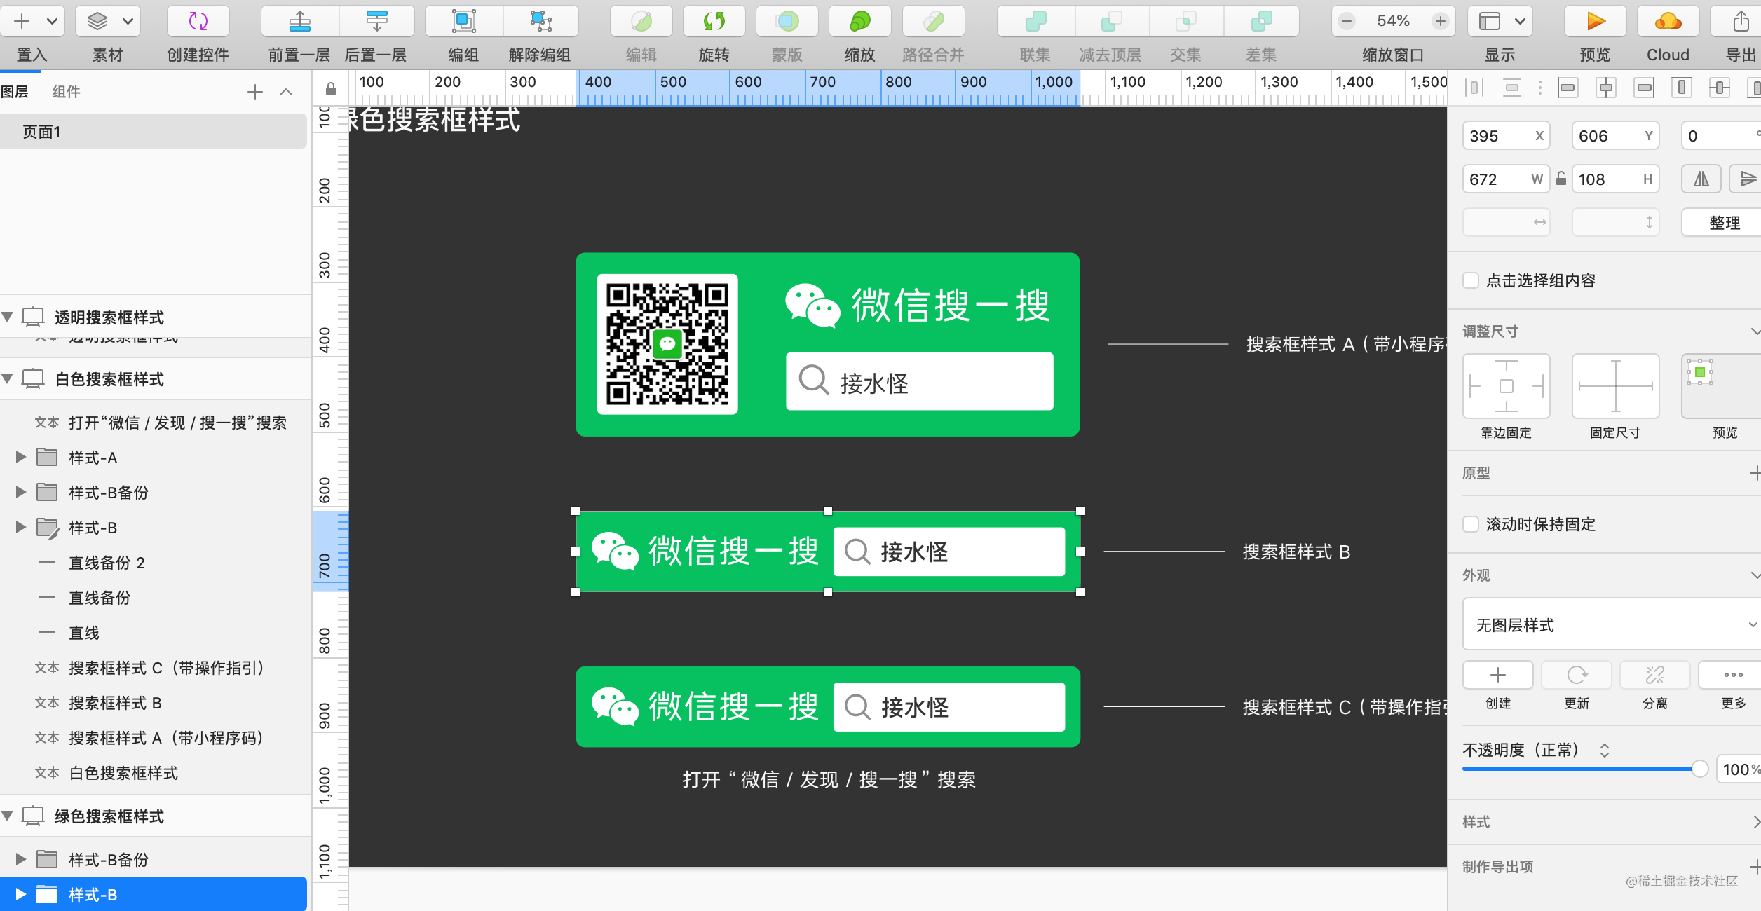
Task: Select the 旋转 rotate tool
Action: [x=714, y=21]
